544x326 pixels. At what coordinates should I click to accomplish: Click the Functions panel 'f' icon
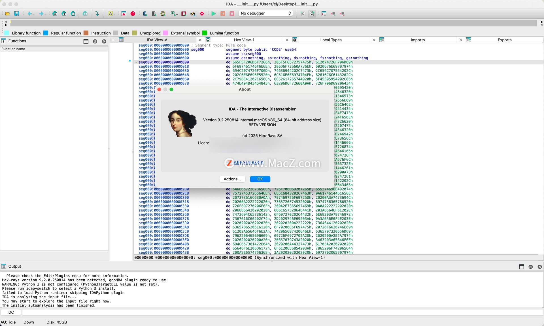4,41
